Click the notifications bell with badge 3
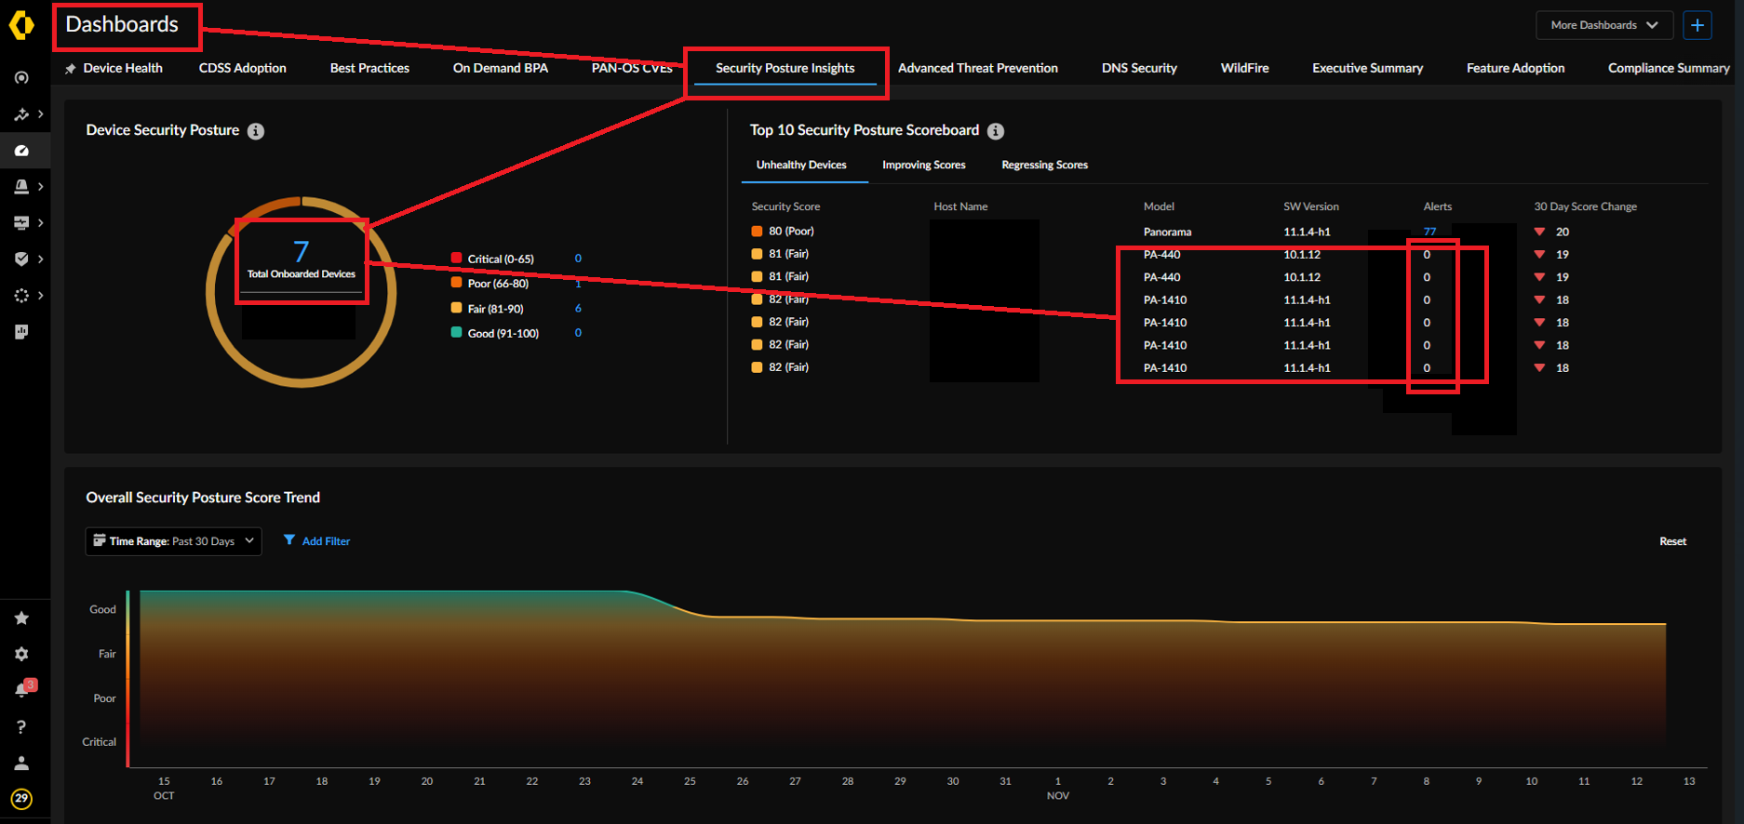The height and width of the screenshot is (824, 1744). click(22, 689)
